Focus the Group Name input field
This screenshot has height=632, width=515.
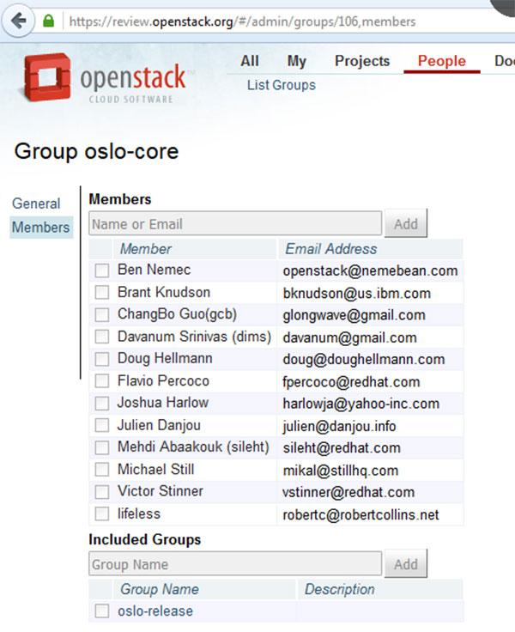coord(235,564)
